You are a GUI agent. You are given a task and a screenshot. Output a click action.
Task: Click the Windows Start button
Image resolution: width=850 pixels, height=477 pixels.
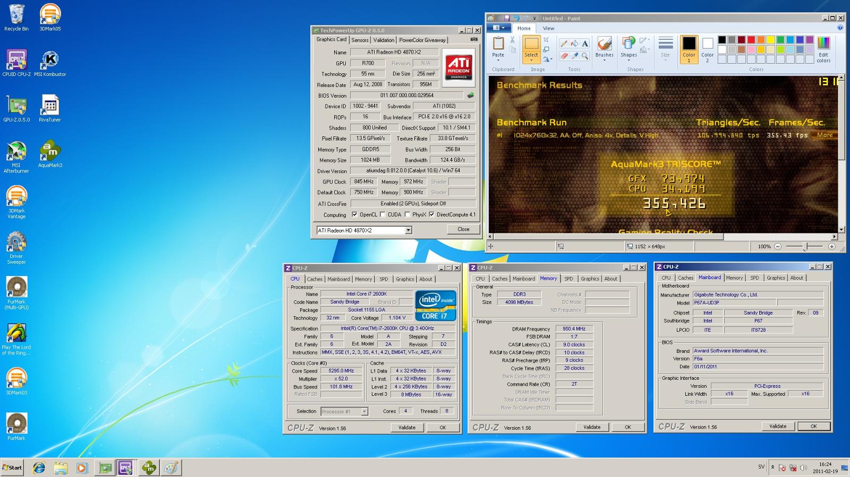point(12,467)
